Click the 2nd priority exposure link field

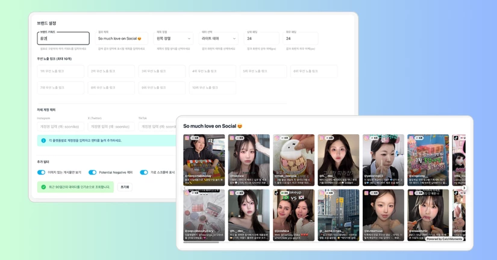(x=111, y=71)
